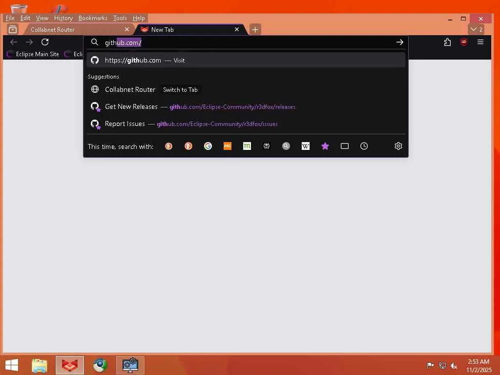
Task: Search with the orange MG engine icon
Action: click(228, 146)
